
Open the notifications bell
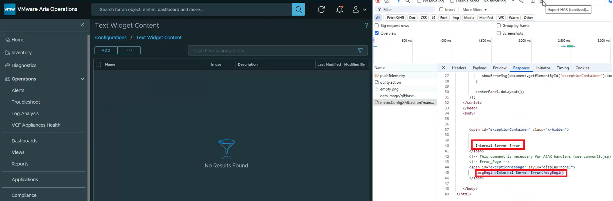(x=339, y=9)
